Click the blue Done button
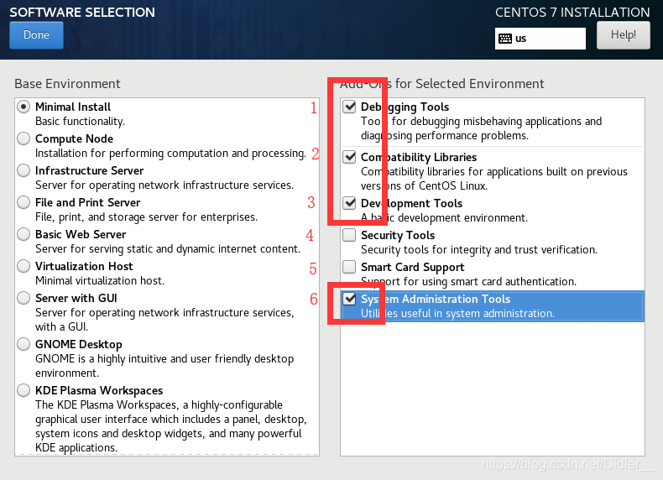 [x=36, y=35]
